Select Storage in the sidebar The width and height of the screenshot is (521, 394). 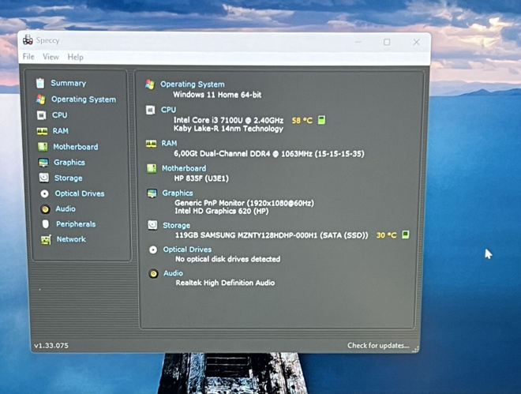(x=69, y=178)
